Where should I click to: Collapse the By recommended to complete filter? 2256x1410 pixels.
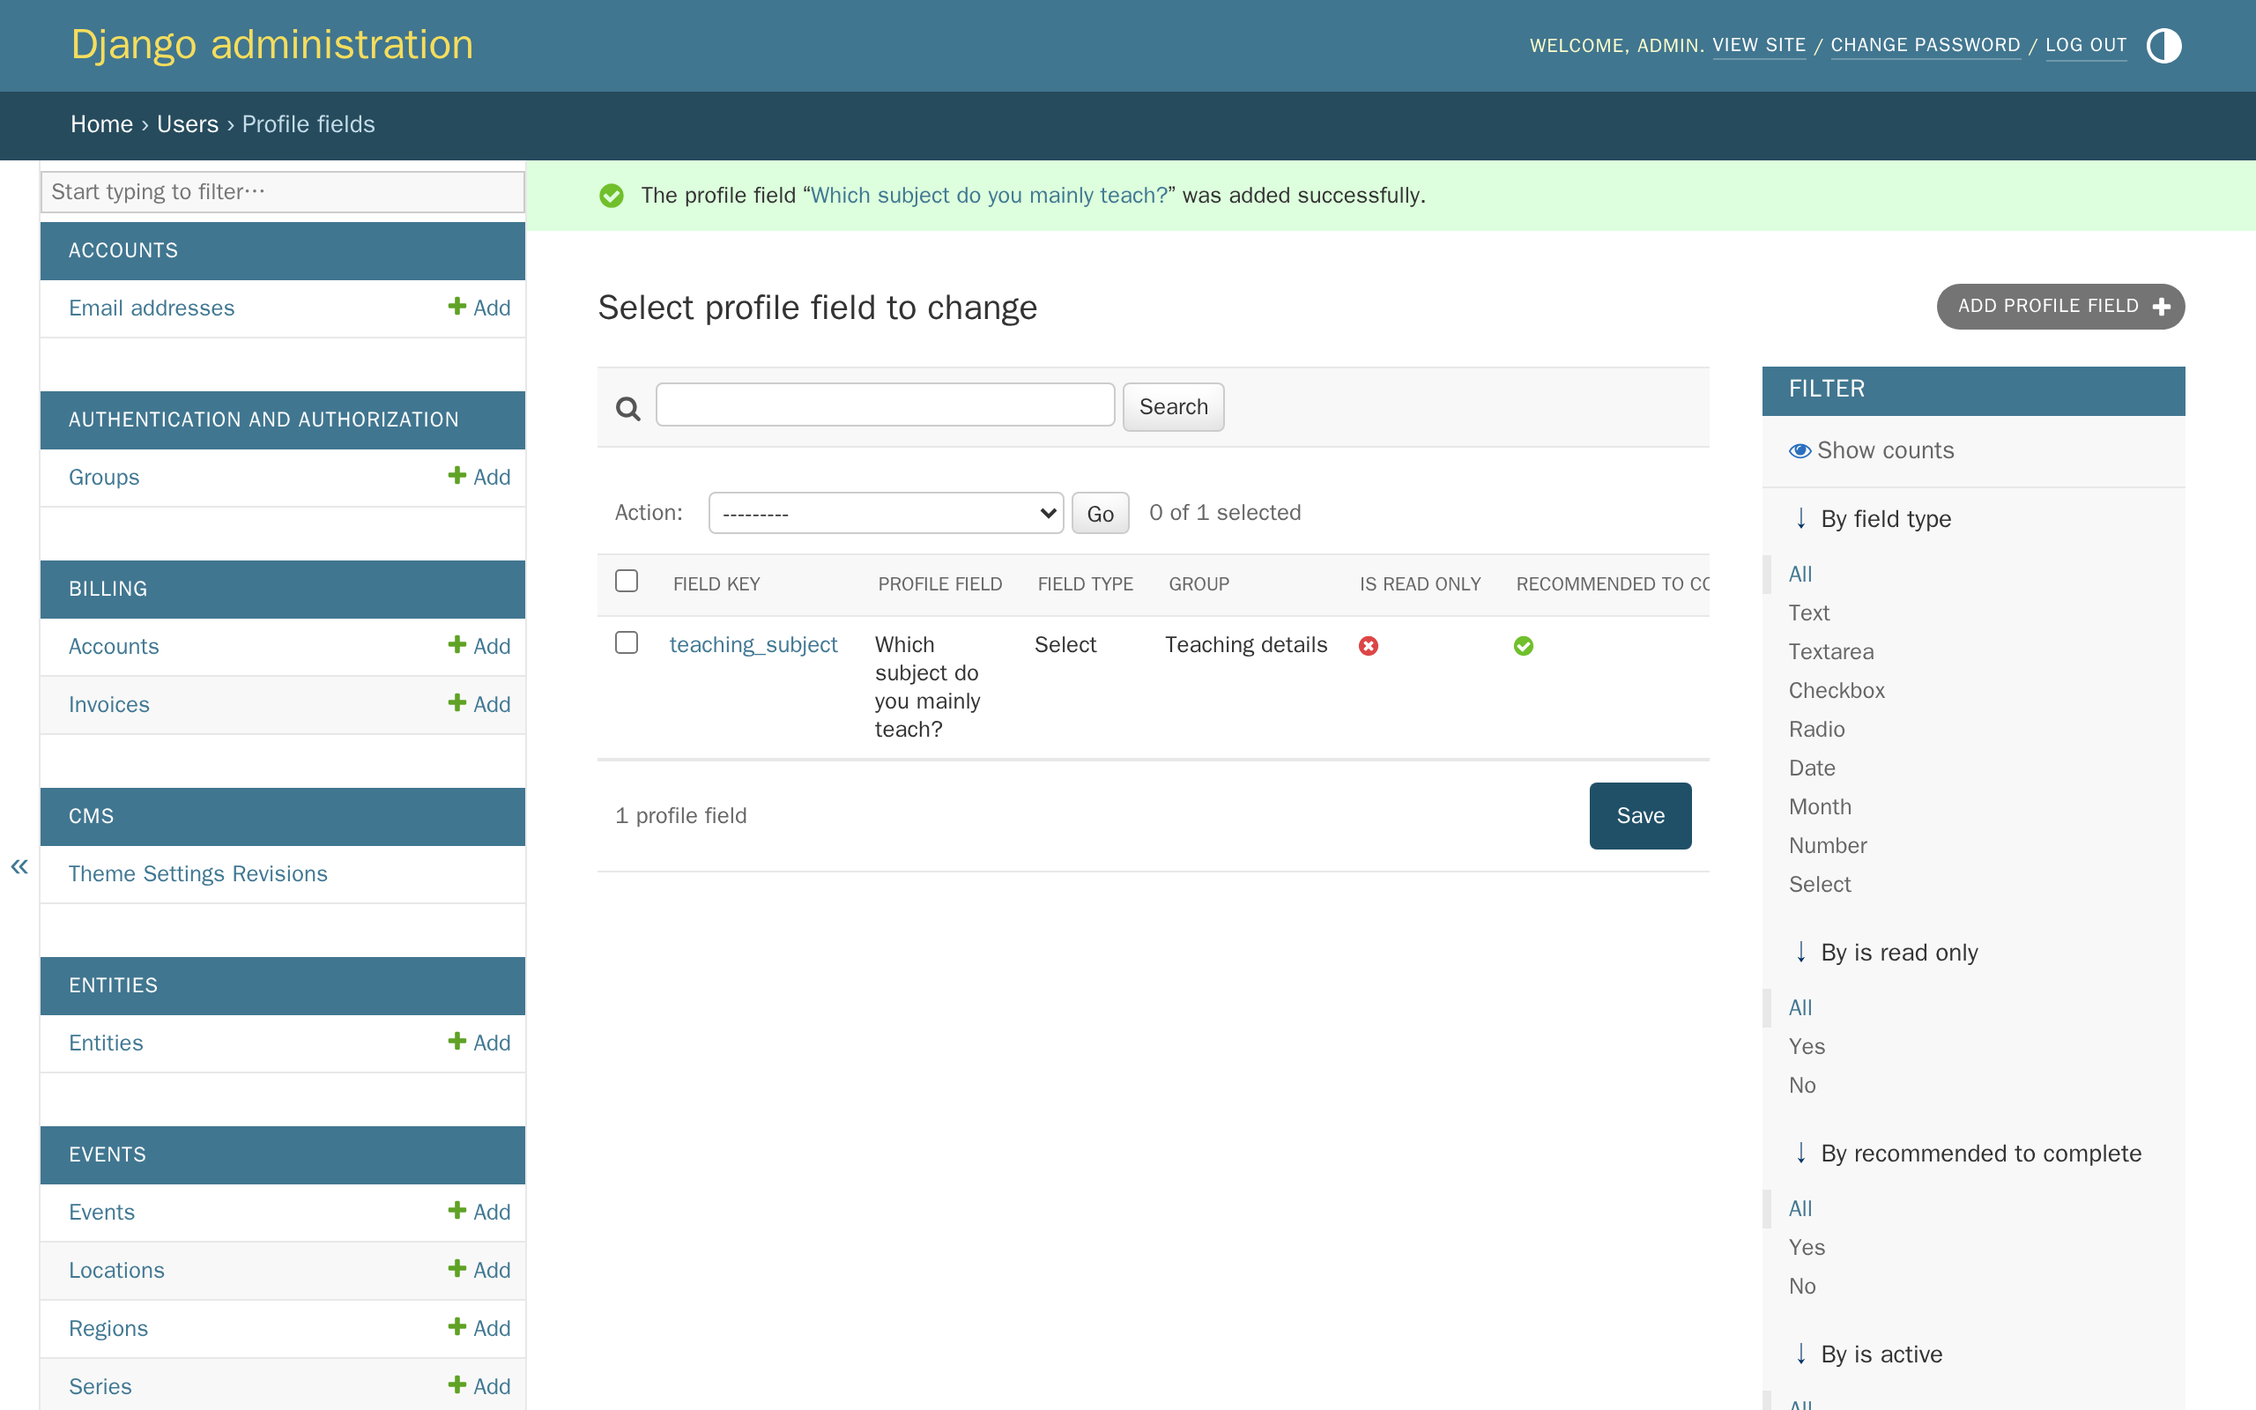pos(1968,1154)
